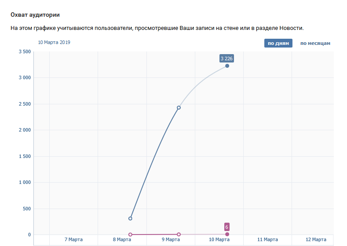Viewport: 347px width, 246px height.
Task: Click the pink data point at 10 Марта
Action: [227, 234]
